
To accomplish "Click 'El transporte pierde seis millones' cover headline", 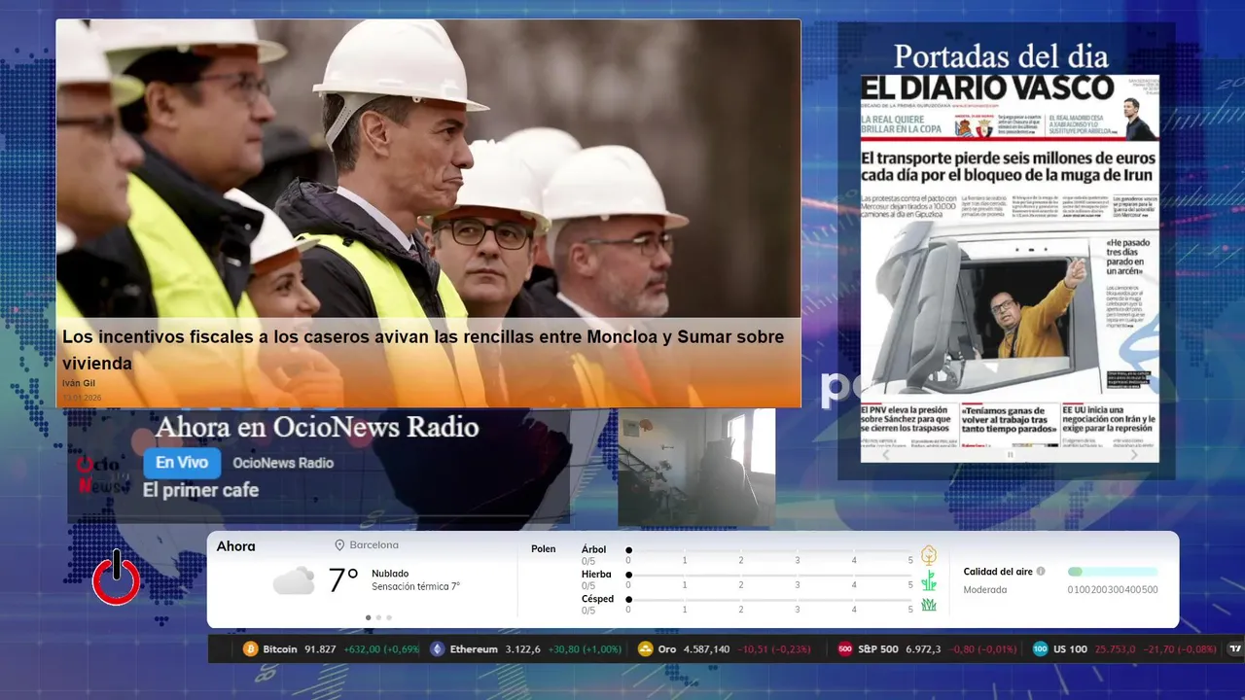I will coord(1008,166).
